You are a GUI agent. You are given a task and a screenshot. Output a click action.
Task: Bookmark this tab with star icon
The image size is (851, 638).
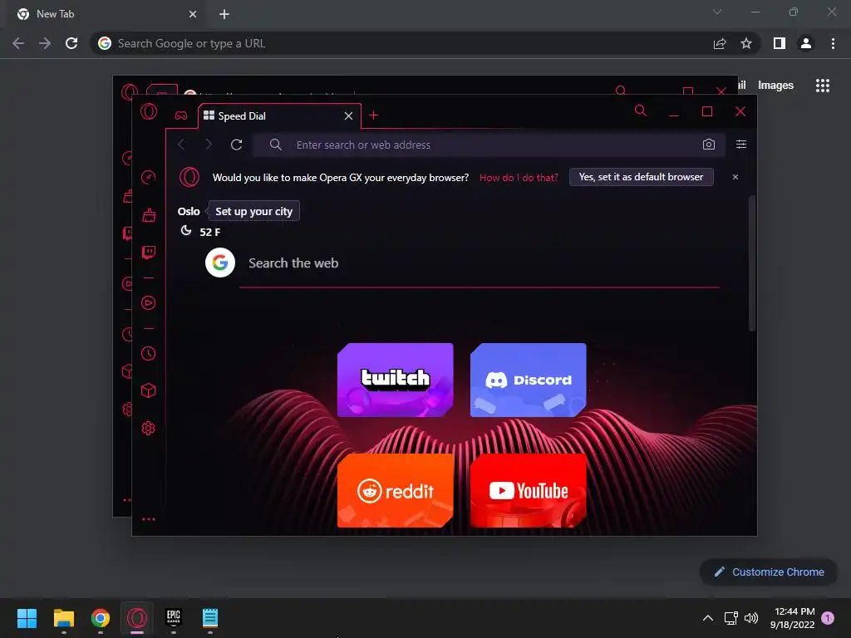point(746,43)
